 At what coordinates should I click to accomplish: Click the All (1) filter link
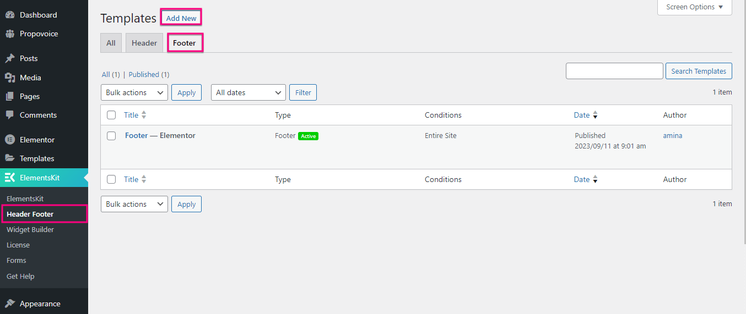111,74
